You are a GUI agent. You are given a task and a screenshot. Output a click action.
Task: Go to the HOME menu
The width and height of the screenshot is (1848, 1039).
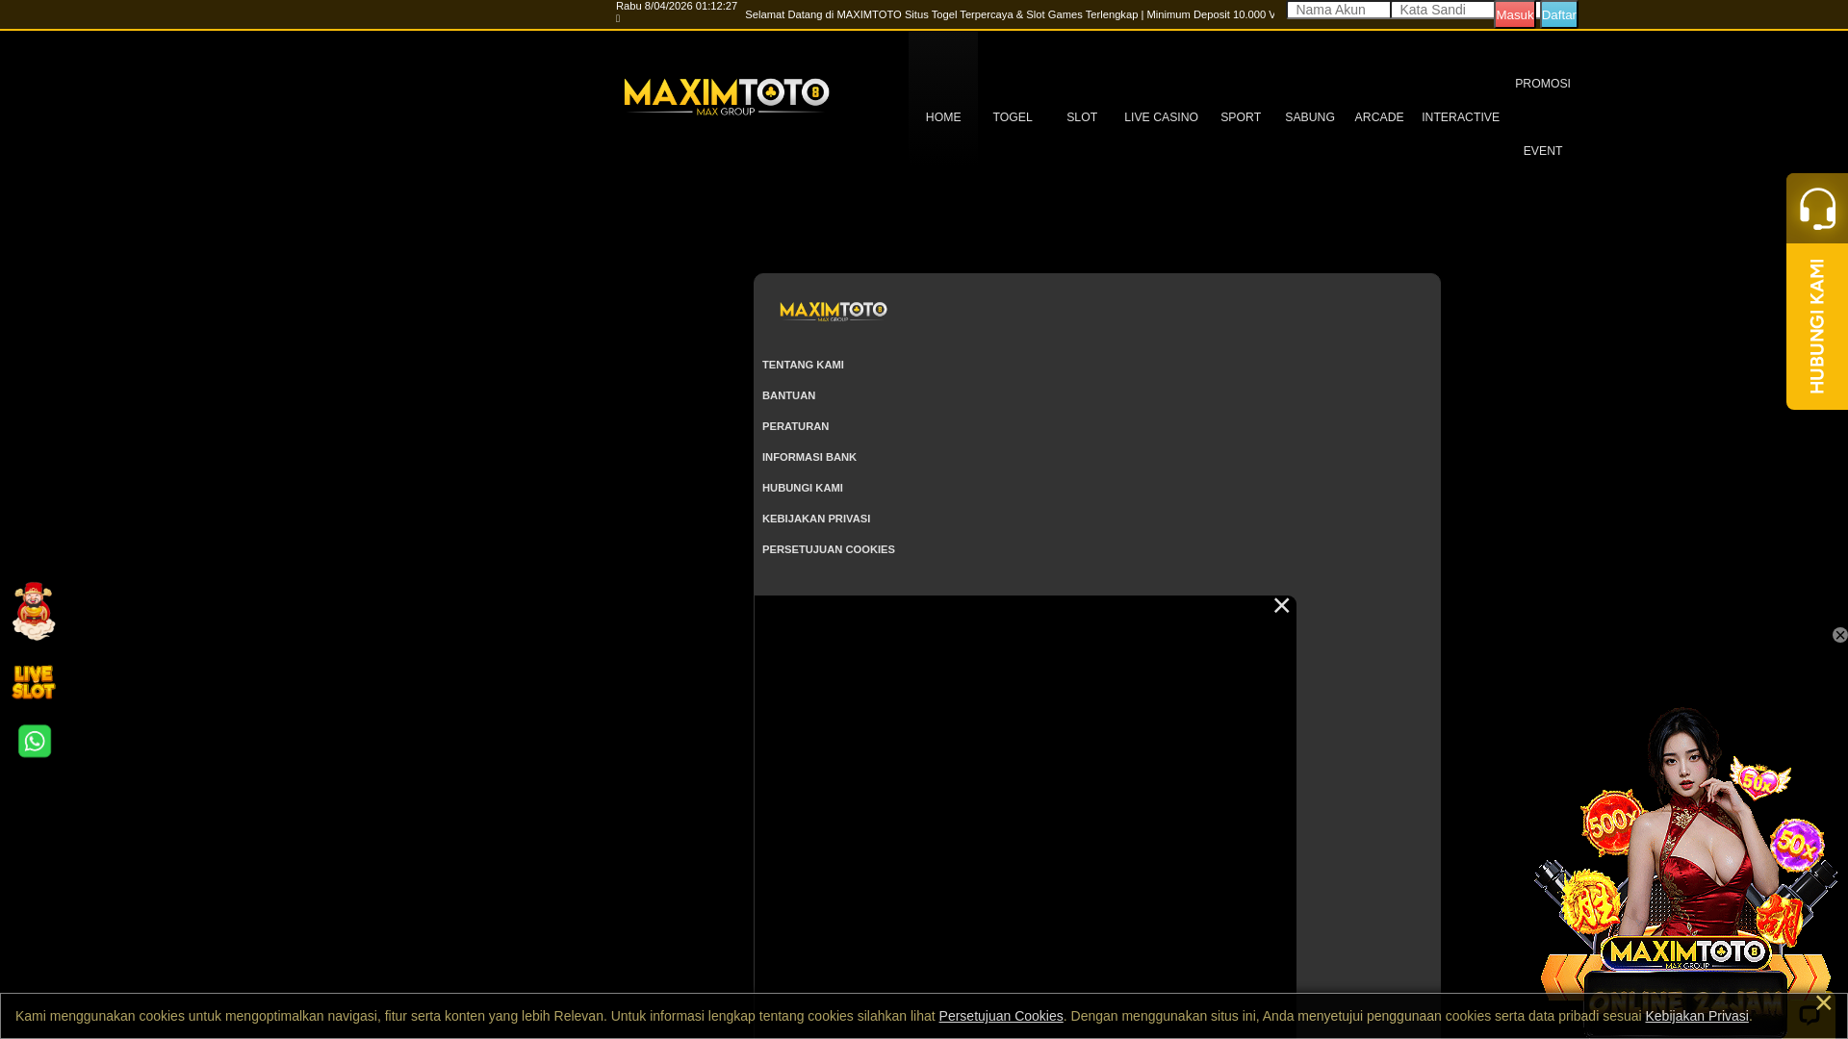[x=943, y=117]
